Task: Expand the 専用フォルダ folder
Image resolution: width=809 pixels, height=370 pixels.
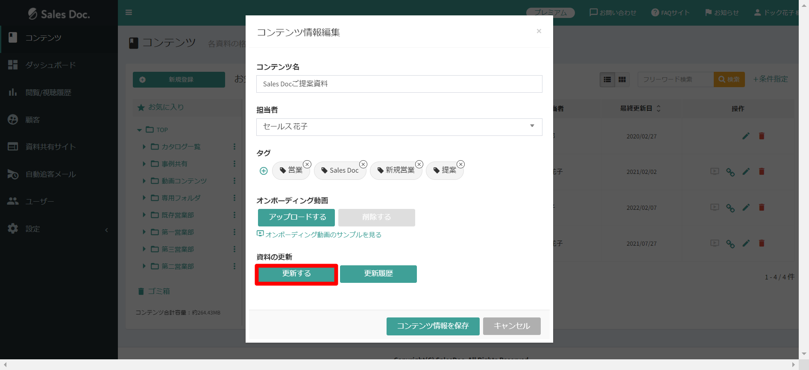Action: tap(144, 198)
